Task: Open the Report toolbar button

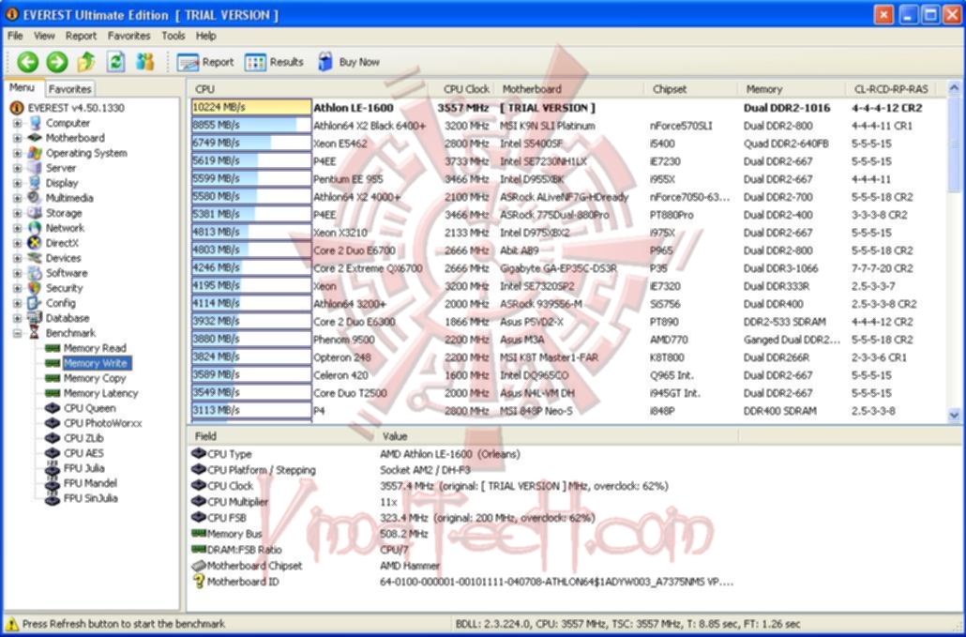Action: click(205, 62)
